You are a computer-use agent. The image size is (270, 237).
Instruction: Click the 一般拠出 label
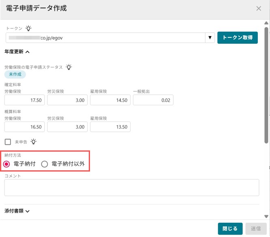[x=141, y=91]
